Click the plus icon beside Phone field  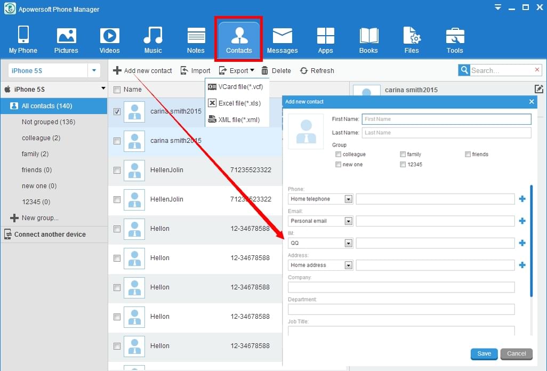tap(522, 199)
